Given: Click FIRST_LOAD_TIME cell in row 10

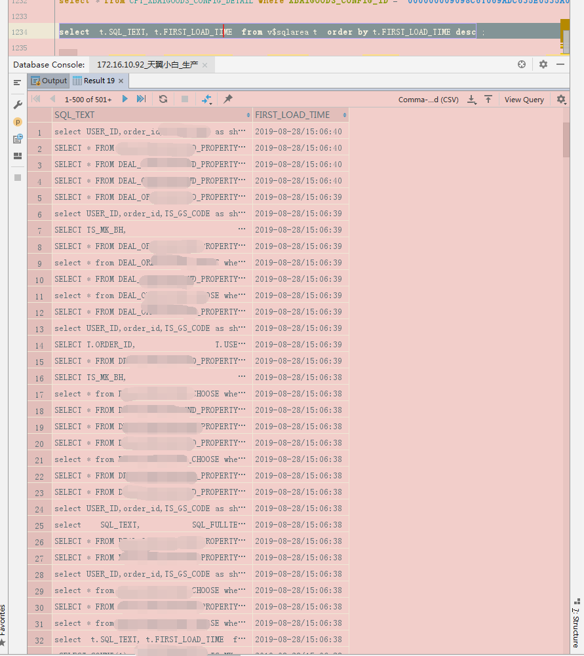Looking at the screenshot, I should (300, 279).
